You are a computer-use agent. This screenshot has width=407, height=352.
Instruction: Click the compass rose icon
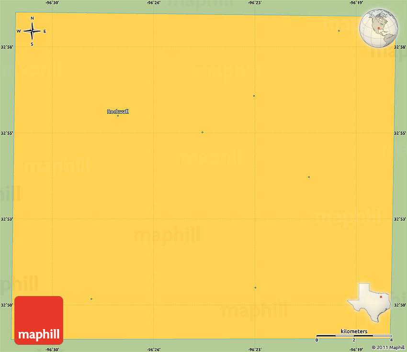[32, 32]
